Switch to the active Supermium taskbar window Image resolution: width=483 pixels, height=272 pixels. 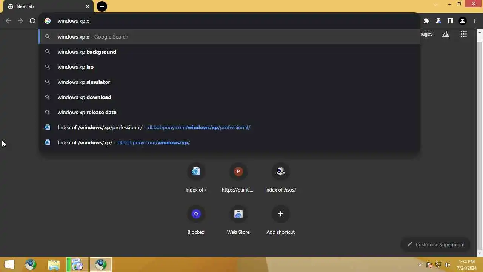coord(101,265)
